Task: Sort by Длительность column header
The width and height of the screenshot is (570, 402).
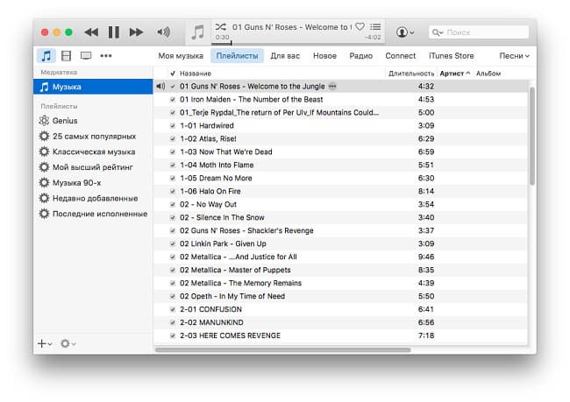Action: (x=411, y=74)
